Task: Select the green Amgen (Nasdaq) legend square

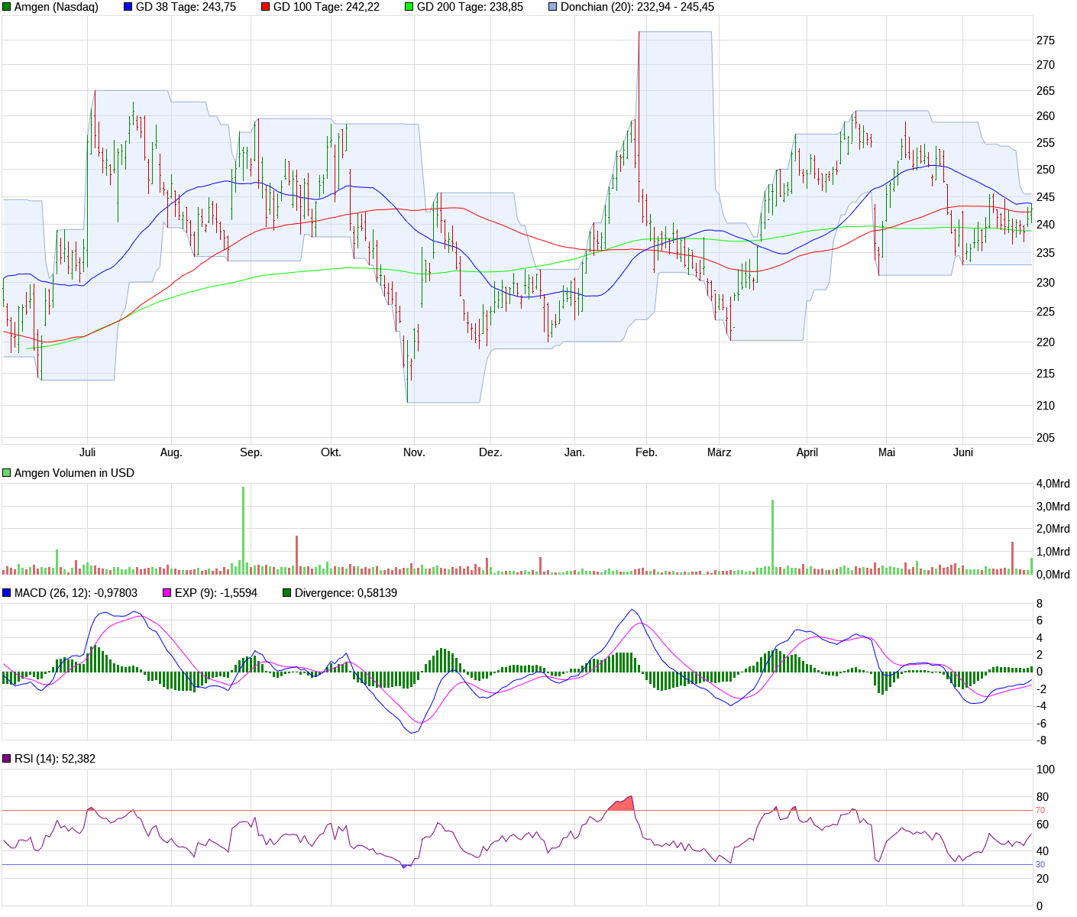Action: (x=7, y=8)
